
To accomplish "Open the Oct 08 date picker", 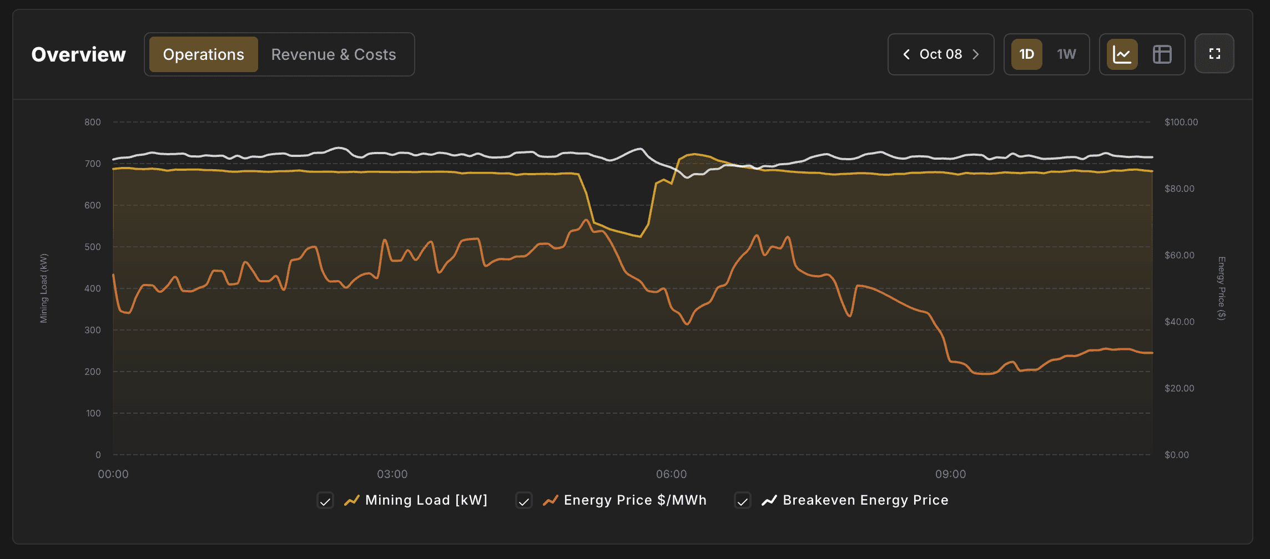I will [940, 54].
